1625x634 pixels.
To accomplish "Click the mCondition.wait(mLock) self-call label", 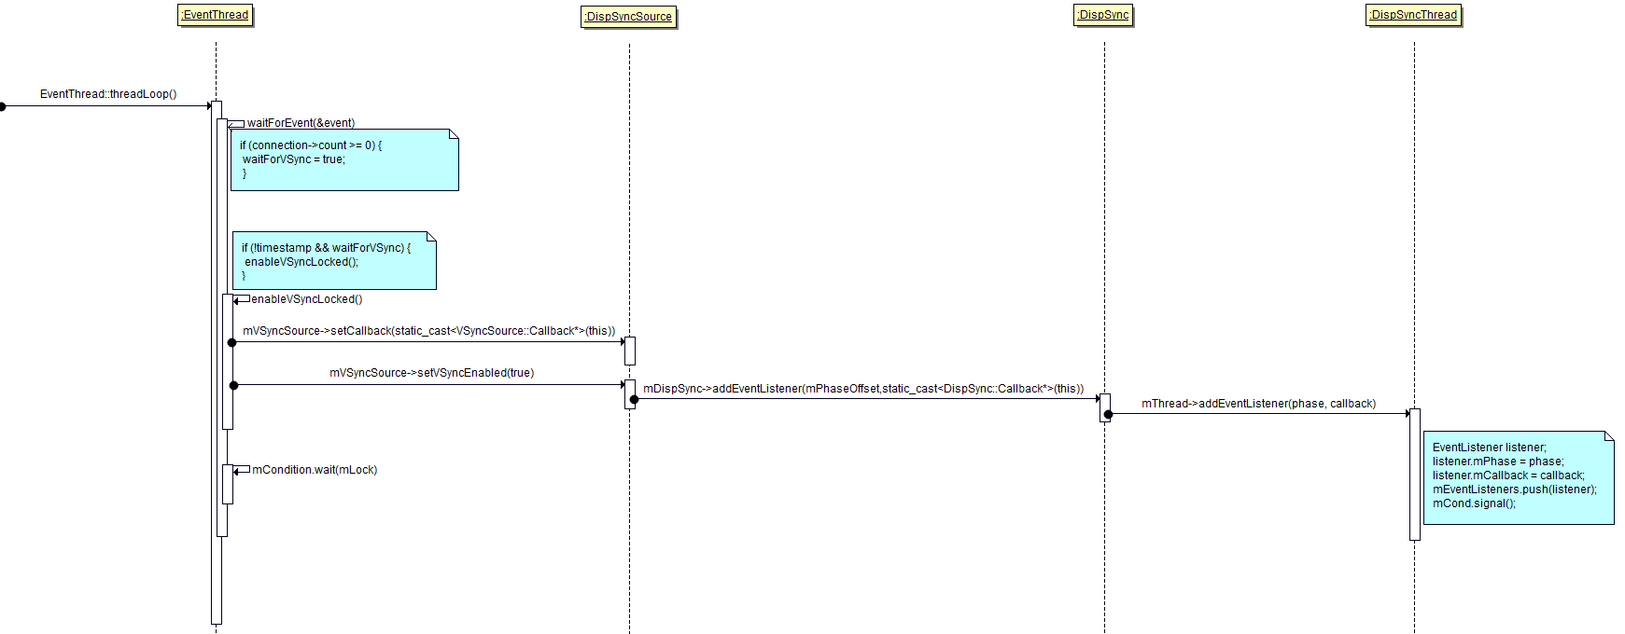I will [x=315, y=470].
